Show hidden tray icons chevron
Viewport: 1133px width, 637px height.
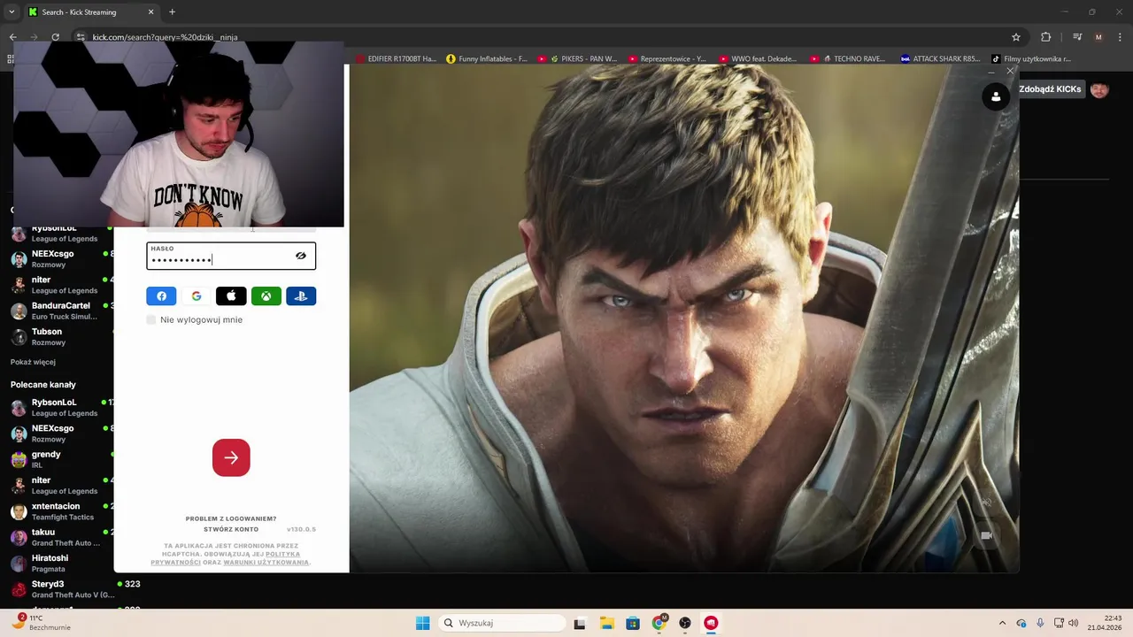tap(1002, 623)
